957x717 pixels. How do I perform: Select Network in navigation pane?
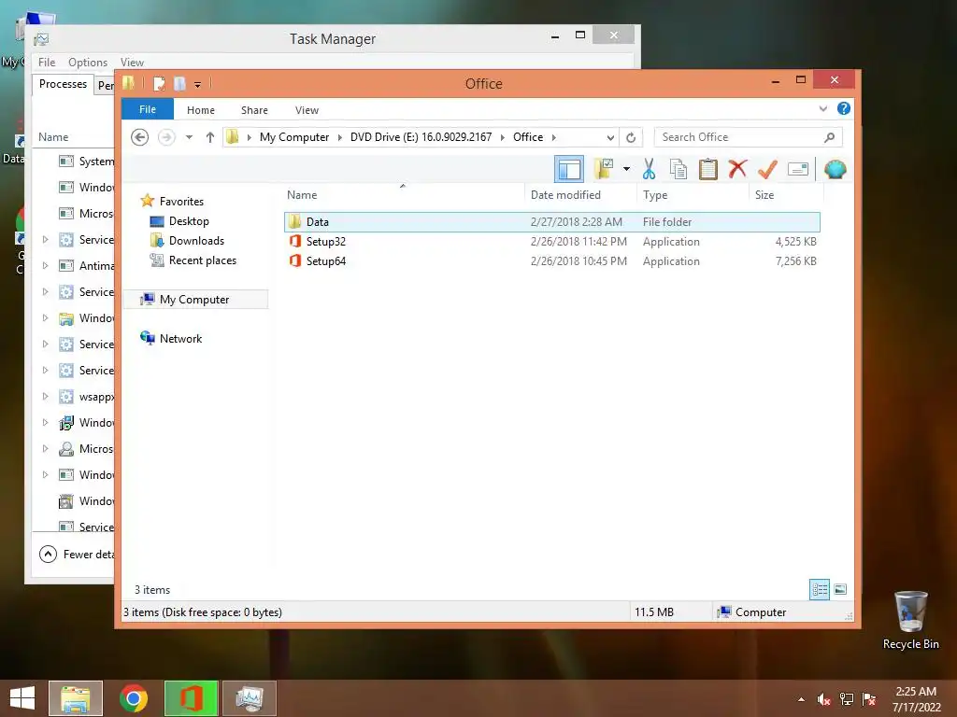[180, 338]
